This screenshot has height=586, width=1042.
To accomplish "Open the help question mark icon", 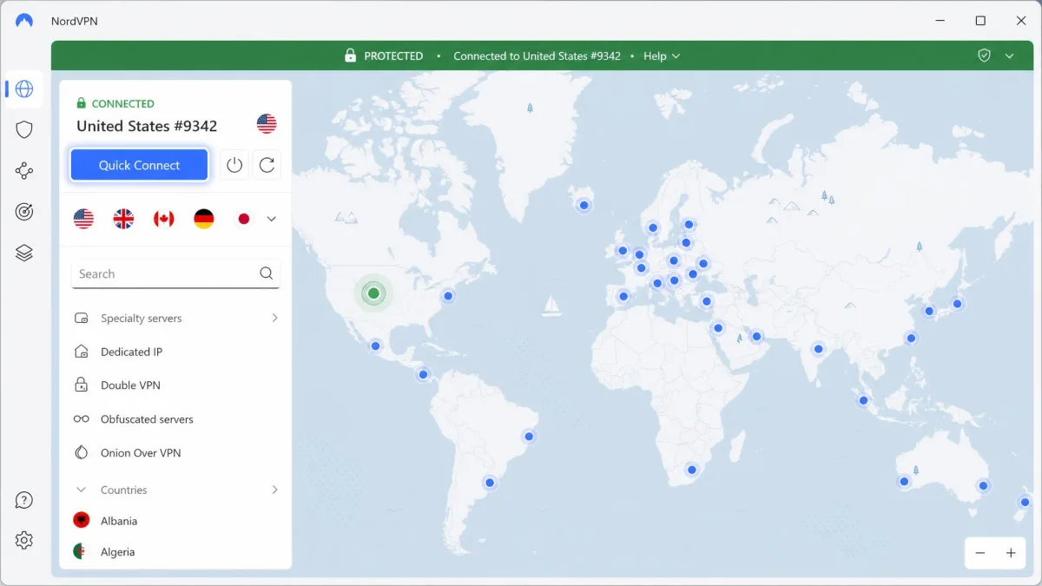I will coord(24,500).
